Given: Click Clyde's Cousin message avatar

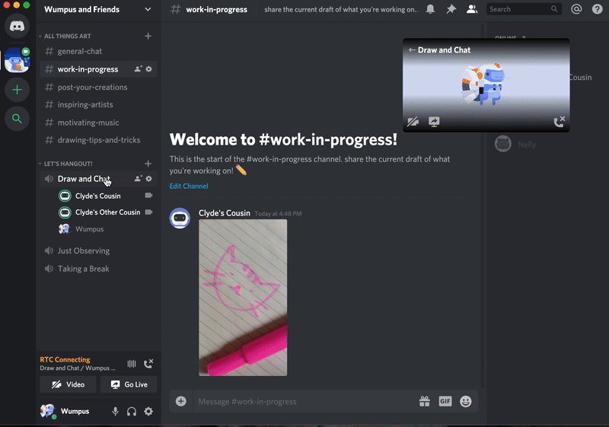Looking at the screenshot, I should [180, 218].
